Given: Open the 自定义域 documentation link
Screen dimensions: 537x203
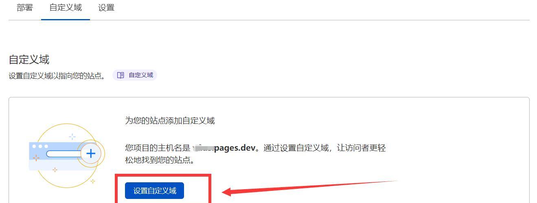Looking at the screenshot, I should click(135, 75).
